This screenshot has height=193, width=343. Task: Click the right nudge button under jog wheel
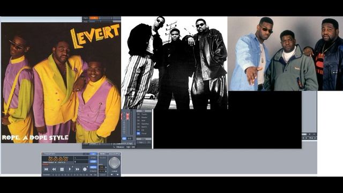[117, 174]
